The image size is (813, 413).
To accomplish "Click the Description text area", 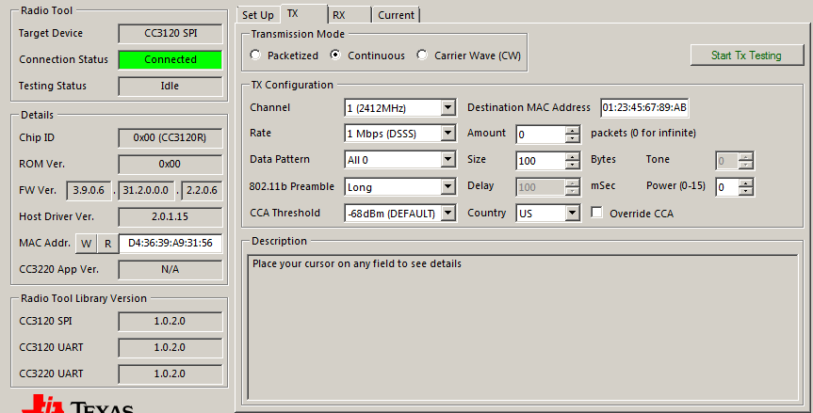I will coord(523,327).
